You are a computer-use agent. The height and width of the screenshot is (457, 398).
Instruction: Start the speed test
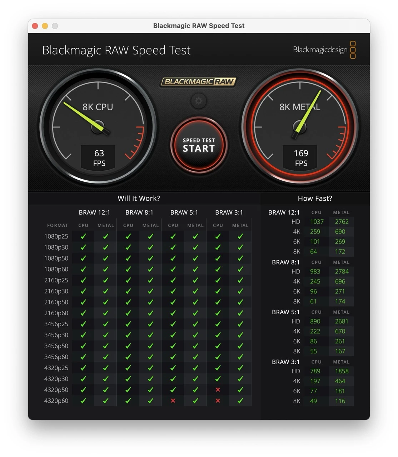[199, 145]
